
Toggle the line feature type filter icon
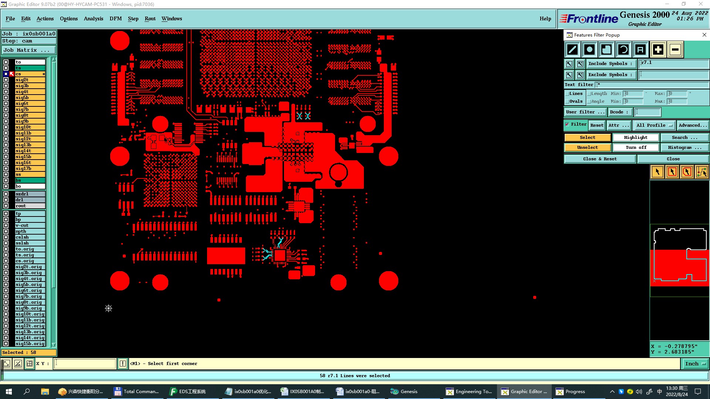tap(572, 50)
